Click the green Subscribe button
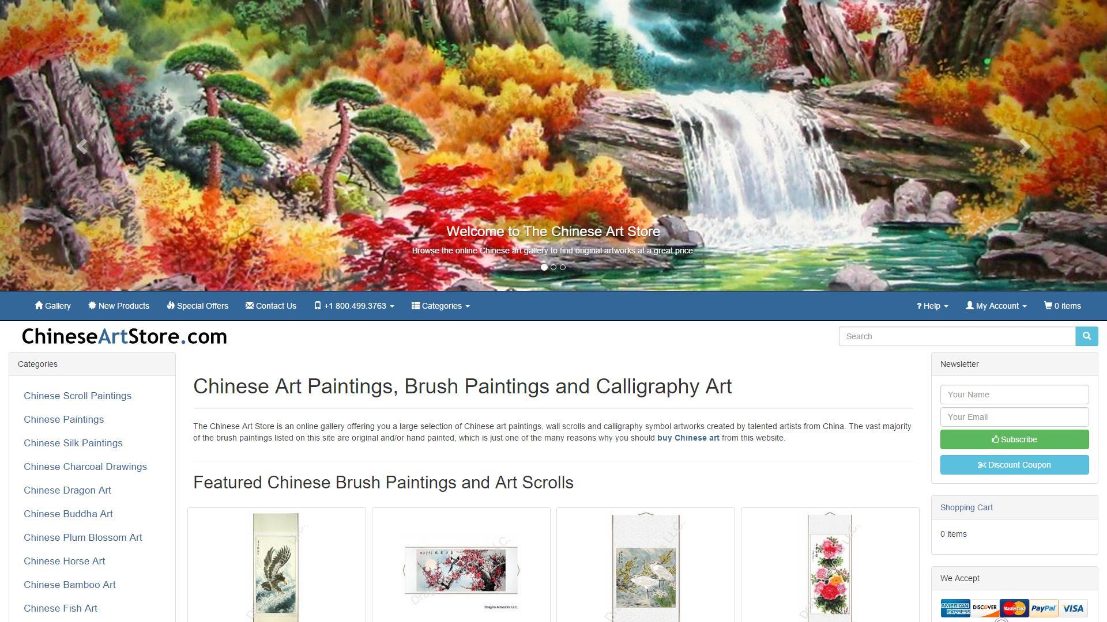Screen dimensions: 1107x622 point(1014,439)
